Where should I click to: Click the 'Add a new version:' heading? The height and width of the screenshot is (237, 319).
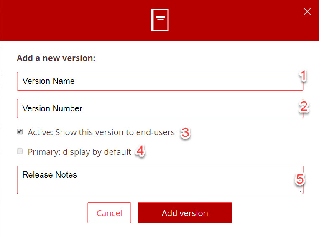click(56, 58)
